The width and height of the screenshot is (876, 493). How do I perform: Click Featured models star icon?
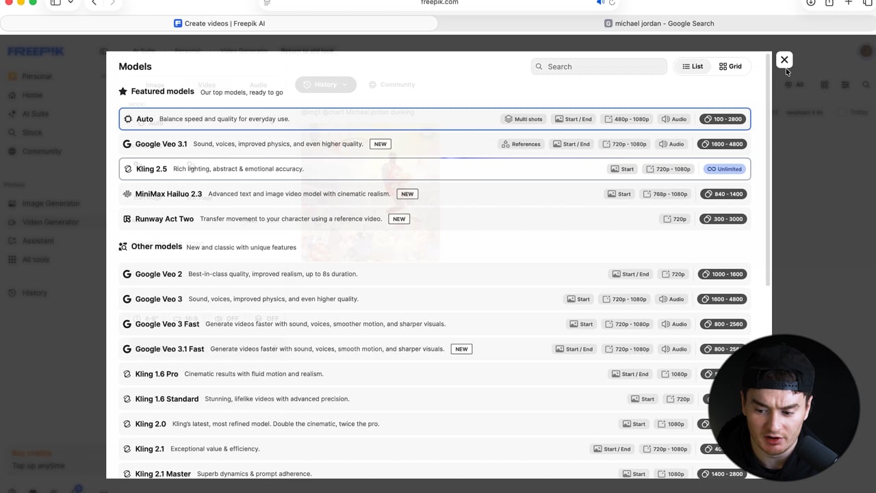123,91
